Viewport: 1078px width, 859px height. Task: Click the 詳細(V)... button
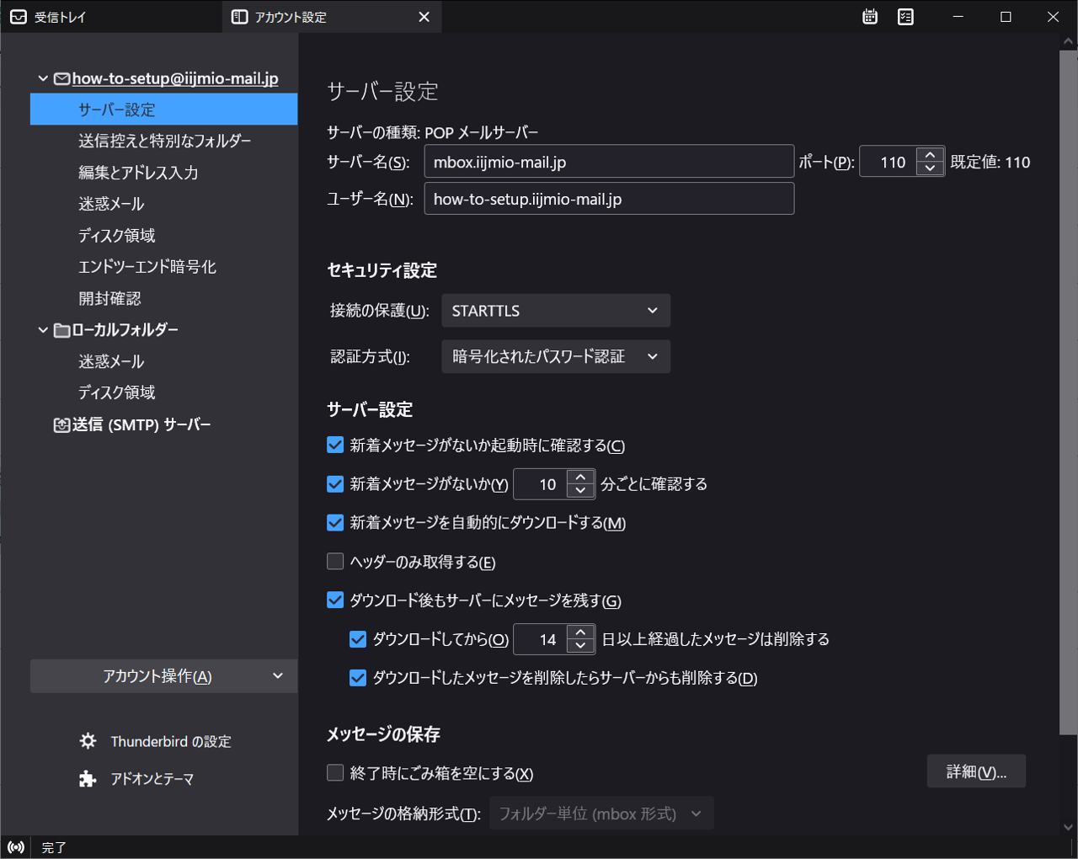click(x=976, y=771)
